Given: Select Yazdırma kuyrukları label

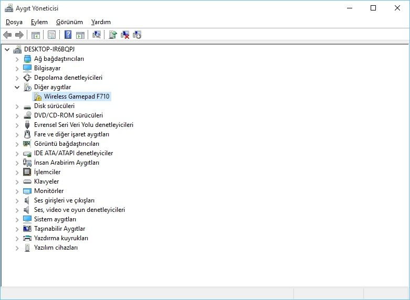Looking at the screenshot, I should (61, 238).
